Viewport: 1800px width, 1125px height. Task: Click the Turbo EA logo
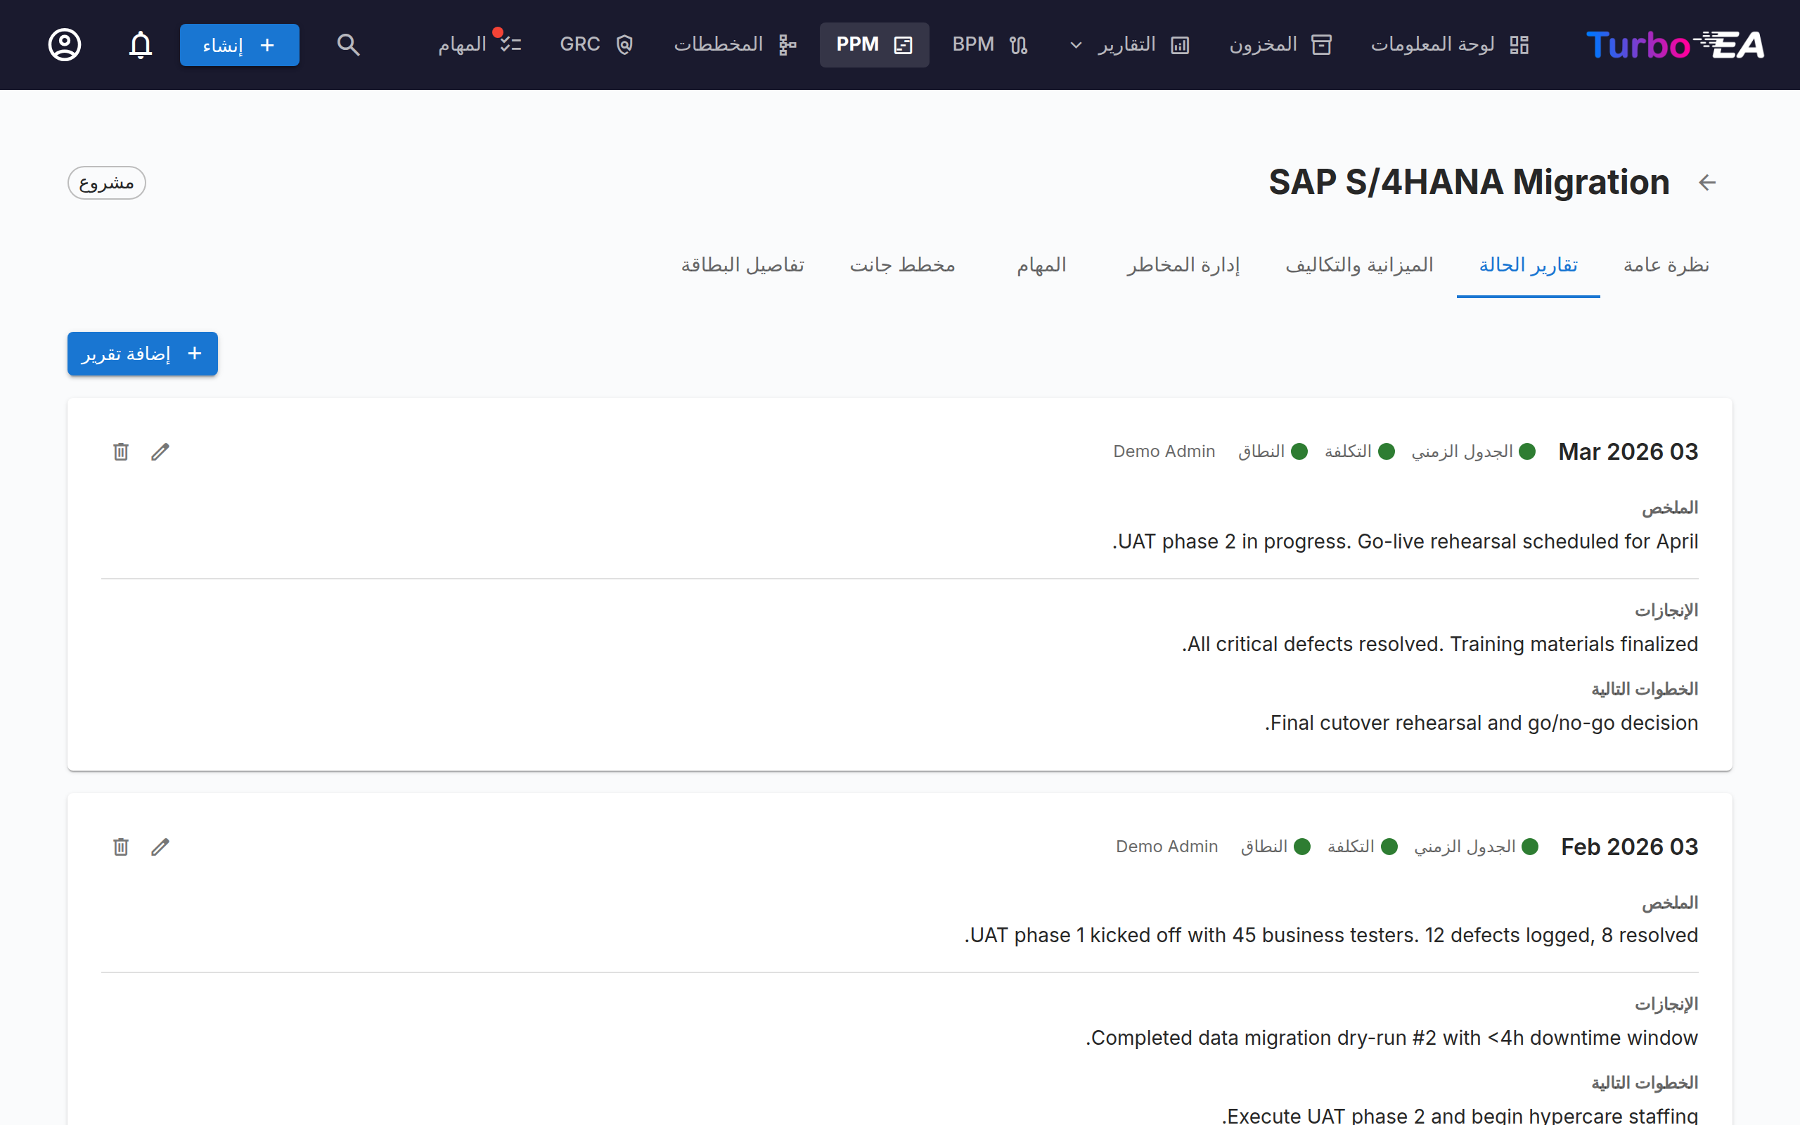(x=1675, y=44)
